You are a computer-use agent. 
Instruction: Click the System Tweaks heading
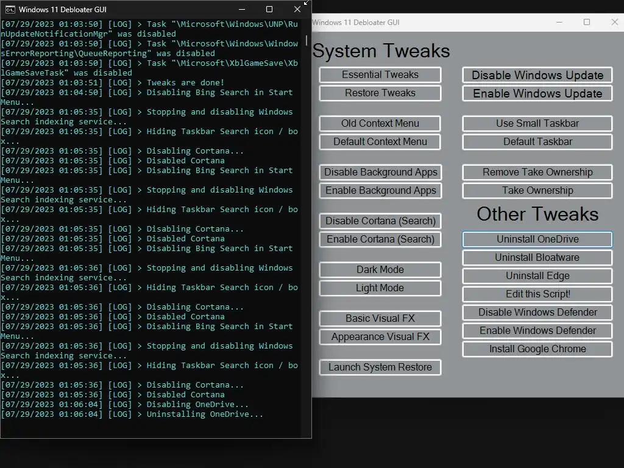(x=381, y=51)
